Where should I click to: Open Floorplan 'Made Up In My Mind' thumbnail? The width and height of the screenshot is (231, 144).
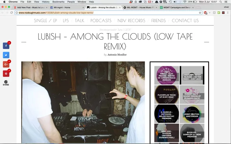[x=167, y=94]
